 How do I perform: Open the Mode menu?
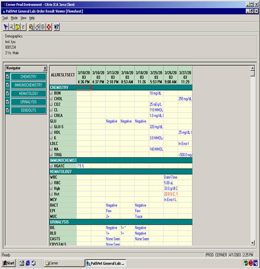coord(14,18)
